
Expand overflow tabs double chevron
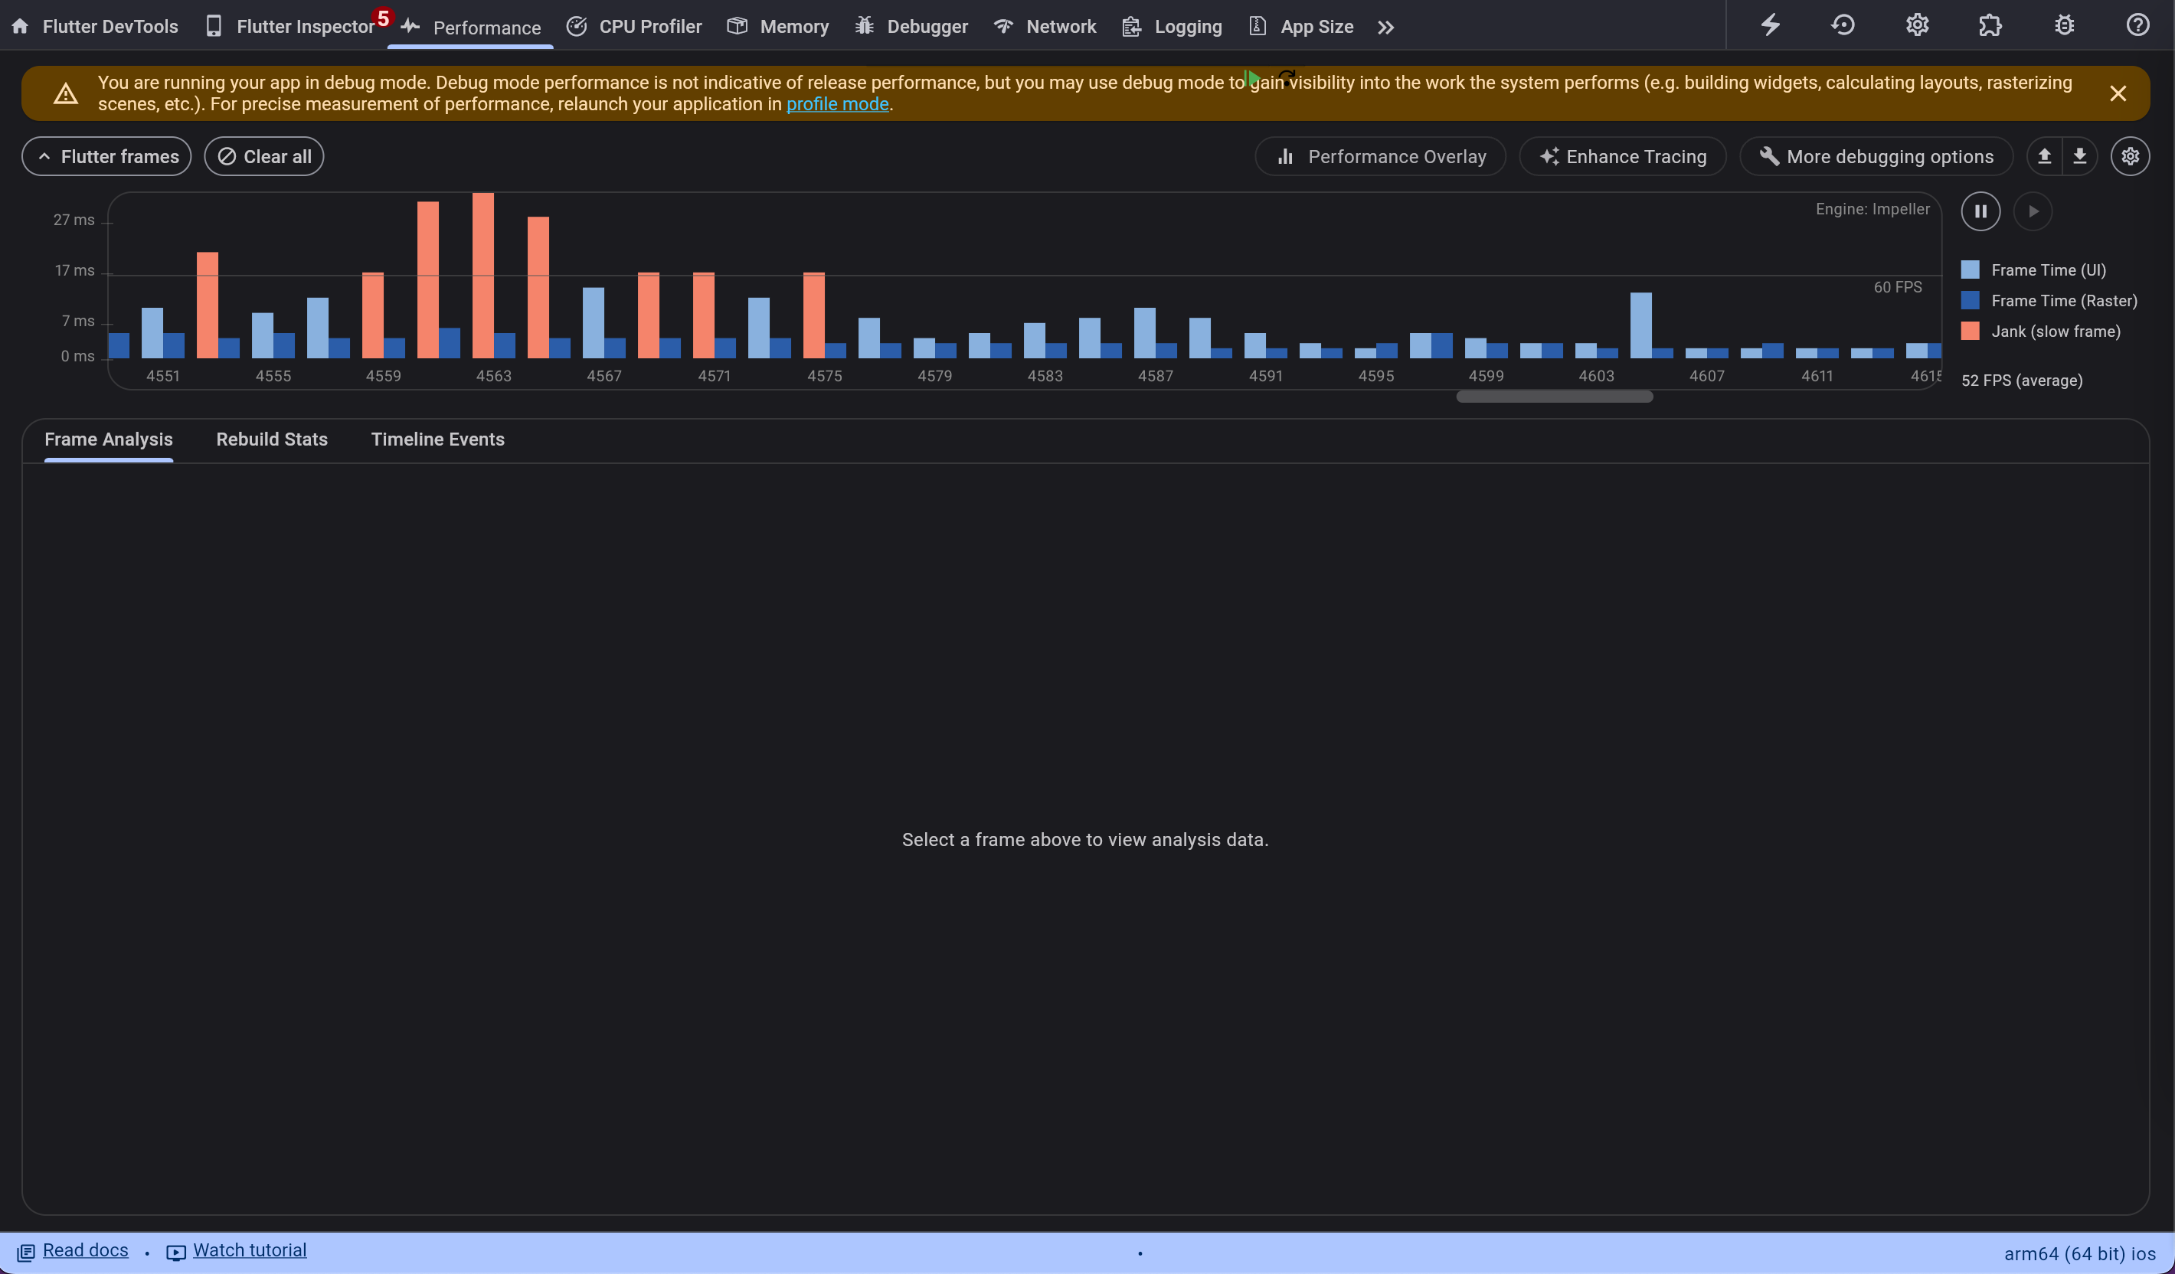click(1385, 28)
